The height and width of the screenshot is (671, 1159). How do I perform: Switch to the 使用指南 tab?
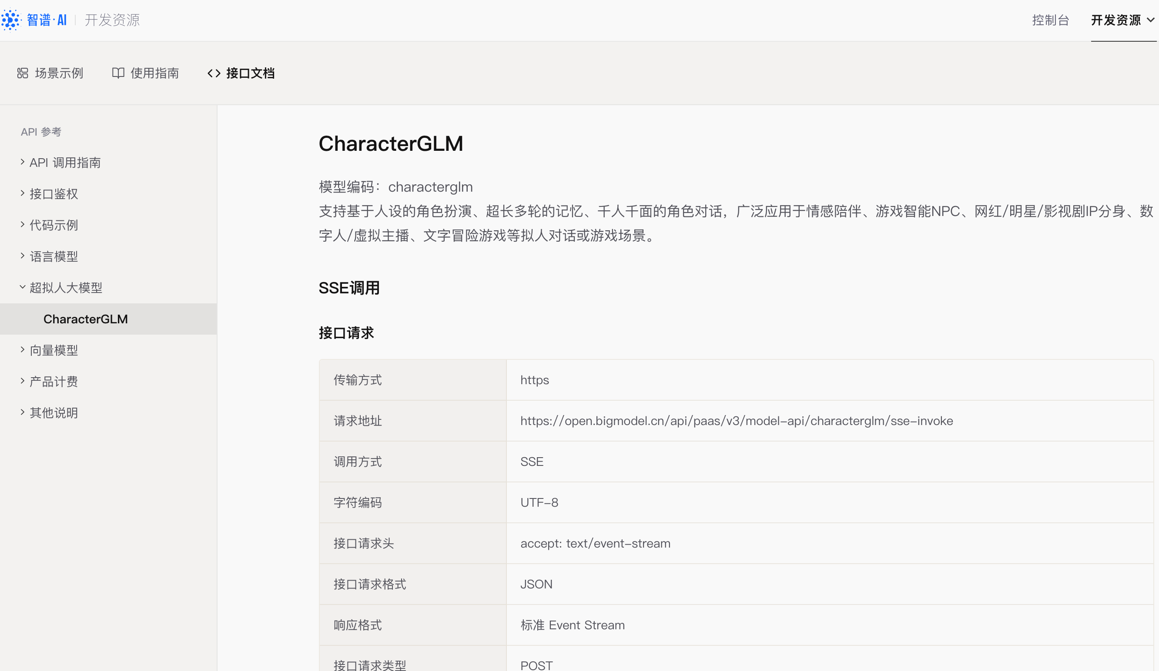145,73
